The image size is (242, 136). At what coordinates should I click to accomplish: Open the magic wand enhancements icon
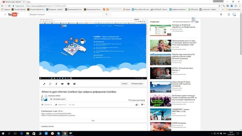tap(50, 84)
